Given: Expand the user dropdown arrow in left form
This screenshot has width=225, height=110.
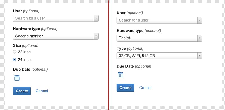Looking at the screenshot, I should (96, 18).
